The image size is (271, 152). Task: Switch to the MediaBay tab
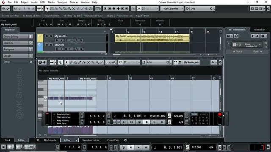260,30
